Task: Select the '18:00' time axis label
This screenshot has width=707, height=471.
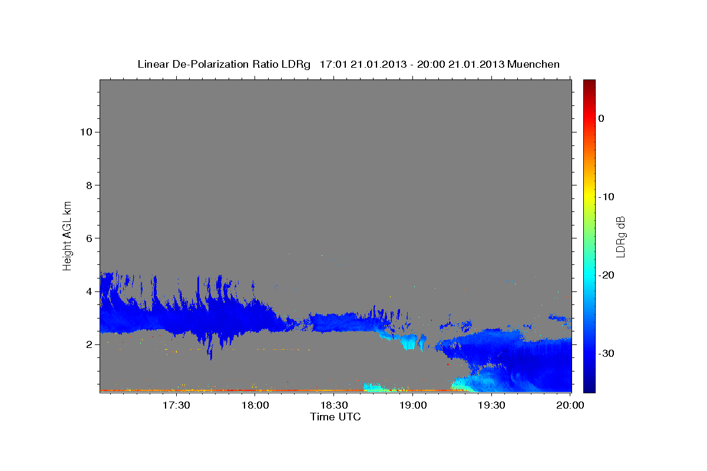Action: coord(256,405)
